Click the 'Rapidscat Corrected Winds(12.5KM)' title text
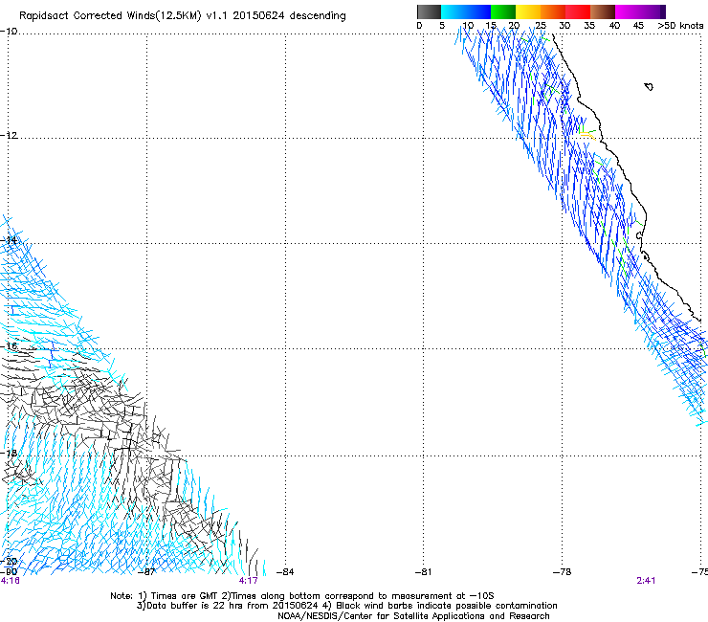Image resolution: width=708 pixels, height=622 pixels. 110,16
